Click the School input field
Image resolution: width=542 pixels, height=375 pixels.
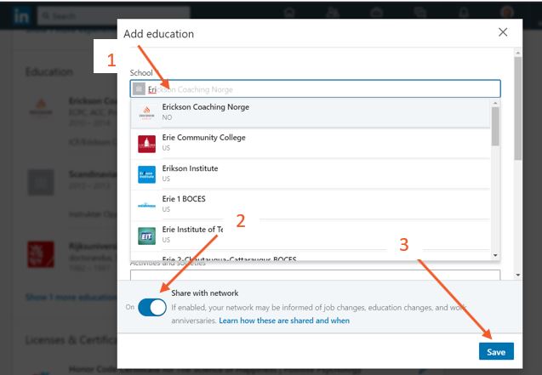315,89
